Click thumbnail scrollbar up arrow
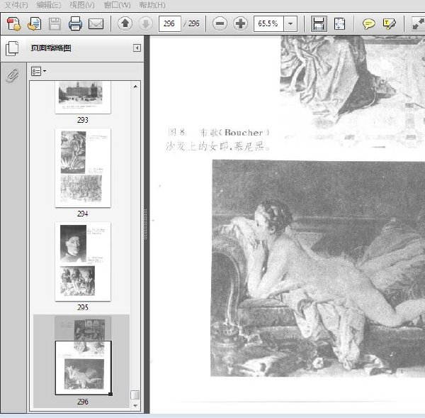Screen dimensions: 425x418 pos(135,87)
